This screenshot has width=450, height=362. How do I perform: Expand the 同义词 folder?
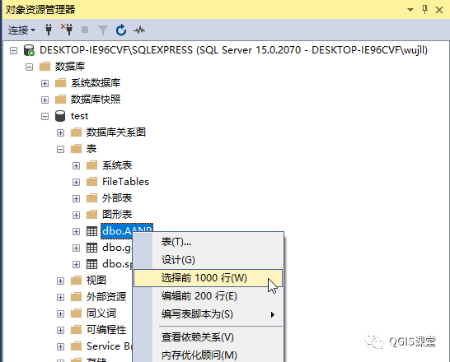[60, 314]
